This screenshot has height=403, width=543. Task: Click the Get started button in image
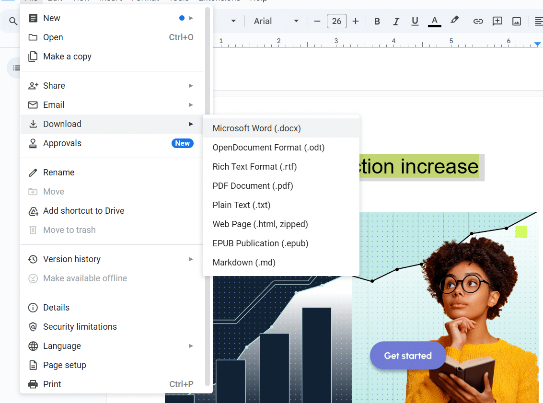coord(407,356)
